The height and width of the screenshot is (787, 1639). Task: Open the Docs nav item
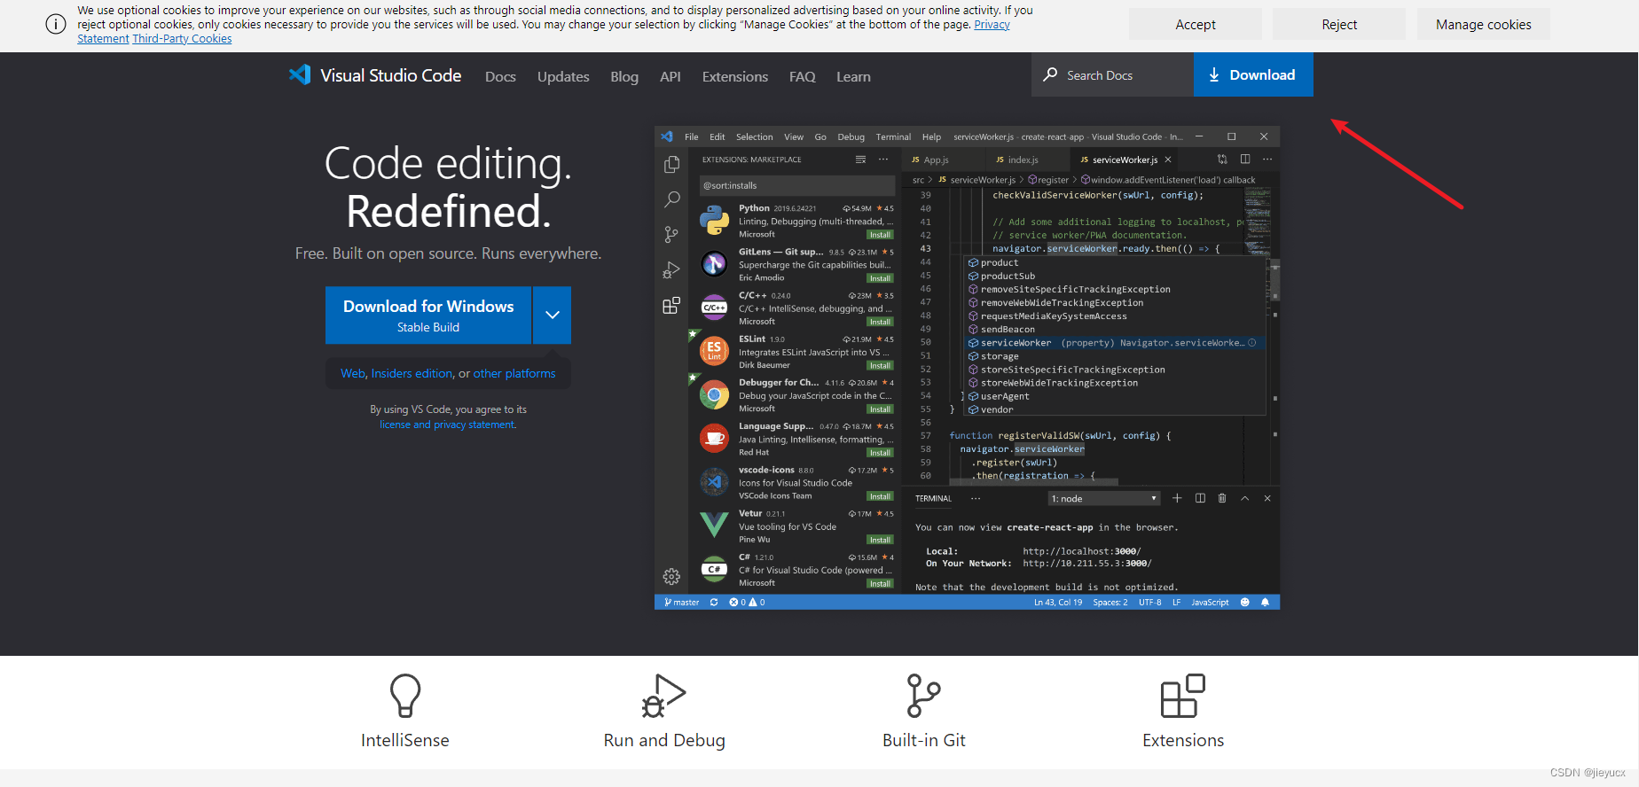pyautogui.click(x=500, y=77)
